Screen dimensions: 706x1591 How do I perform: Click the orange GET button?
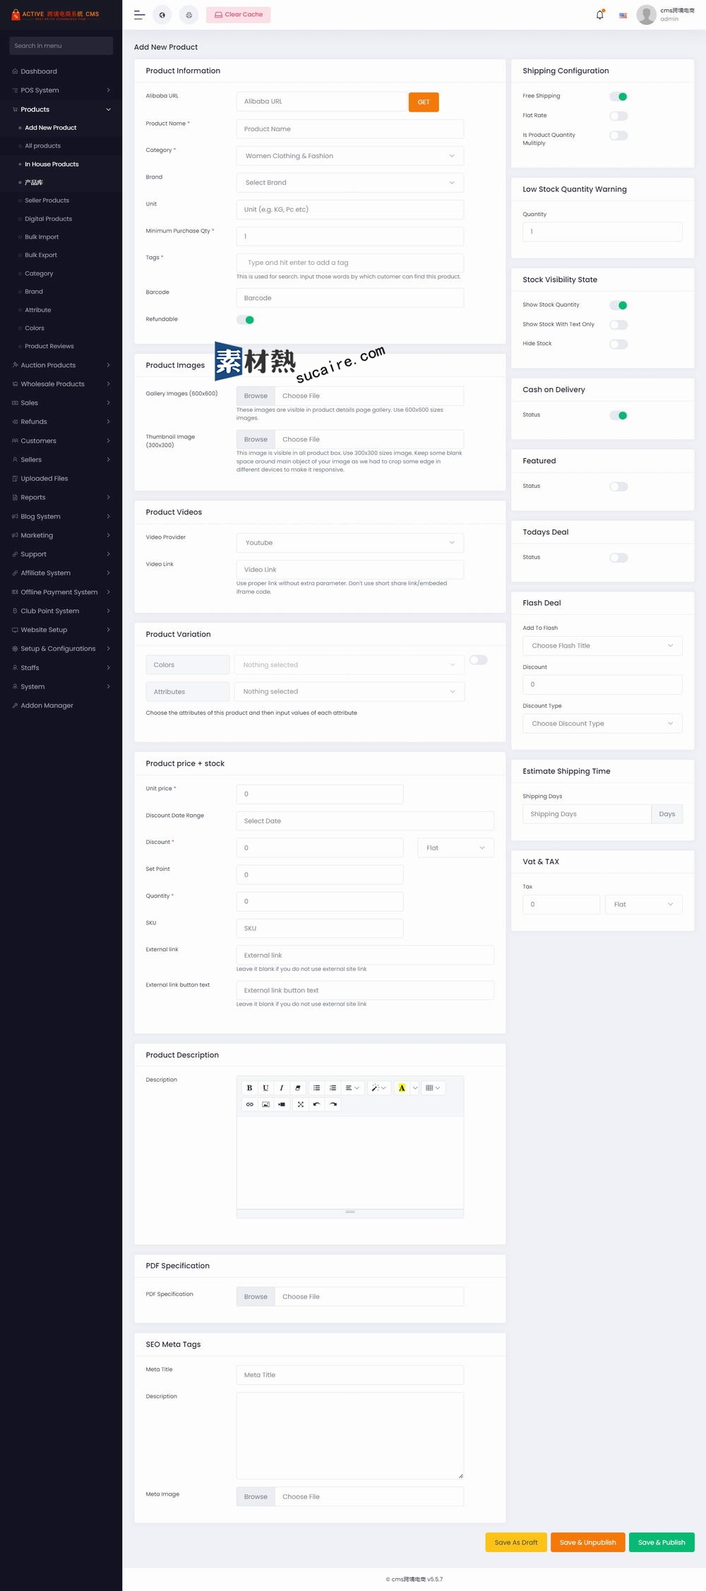[x=424, y=102]
